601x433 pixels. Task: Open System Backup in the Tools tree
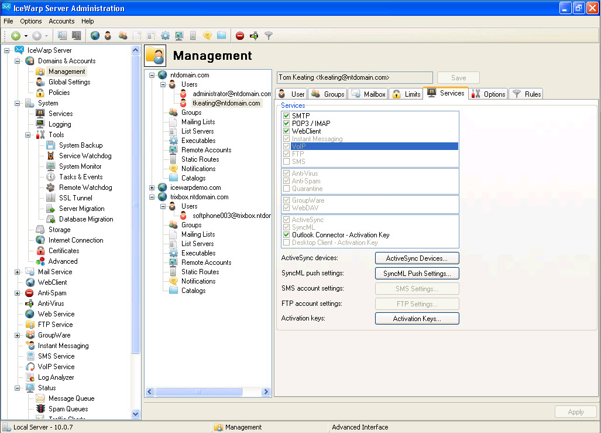click(x=80, y=145)
